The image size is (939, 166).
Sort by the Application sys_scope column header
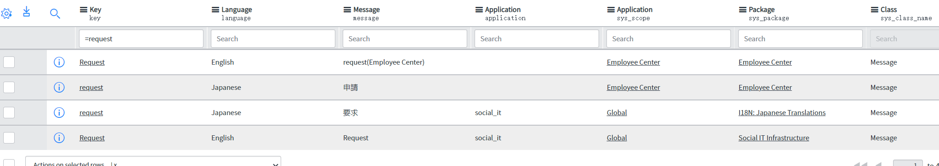634,10
